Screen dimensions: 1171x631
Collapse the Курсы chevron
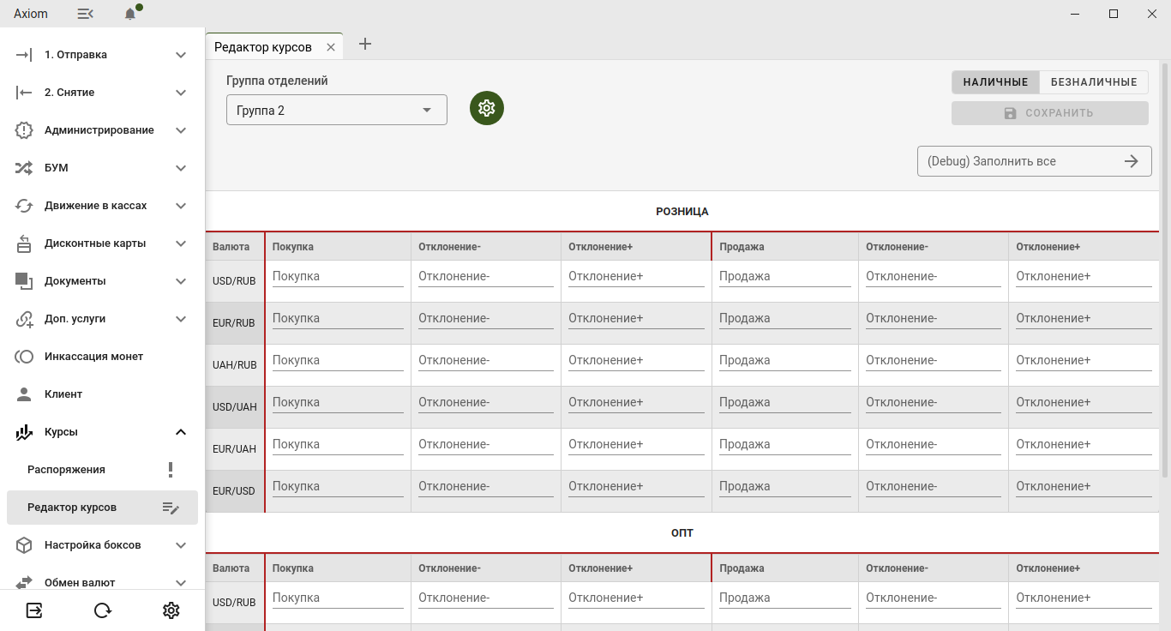181,432
